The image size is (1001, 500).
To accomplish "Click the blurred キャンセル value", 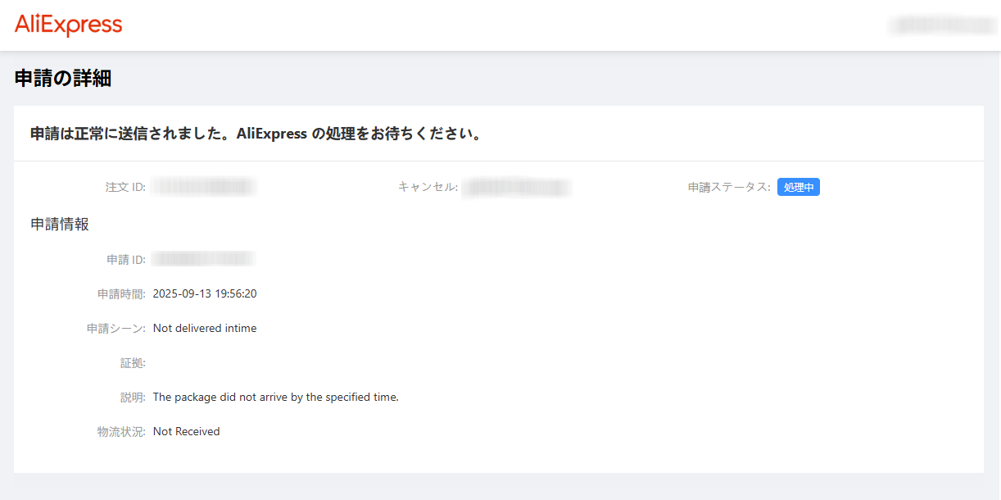I will pyautogui.click(x=515, y=188).
